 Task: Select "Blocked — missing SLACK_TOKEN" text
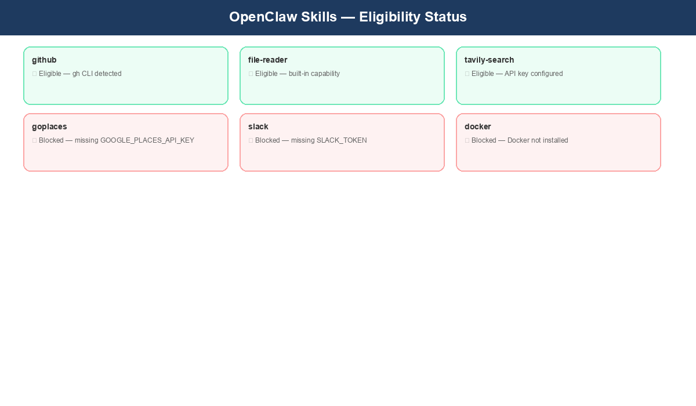coord(311,140)
